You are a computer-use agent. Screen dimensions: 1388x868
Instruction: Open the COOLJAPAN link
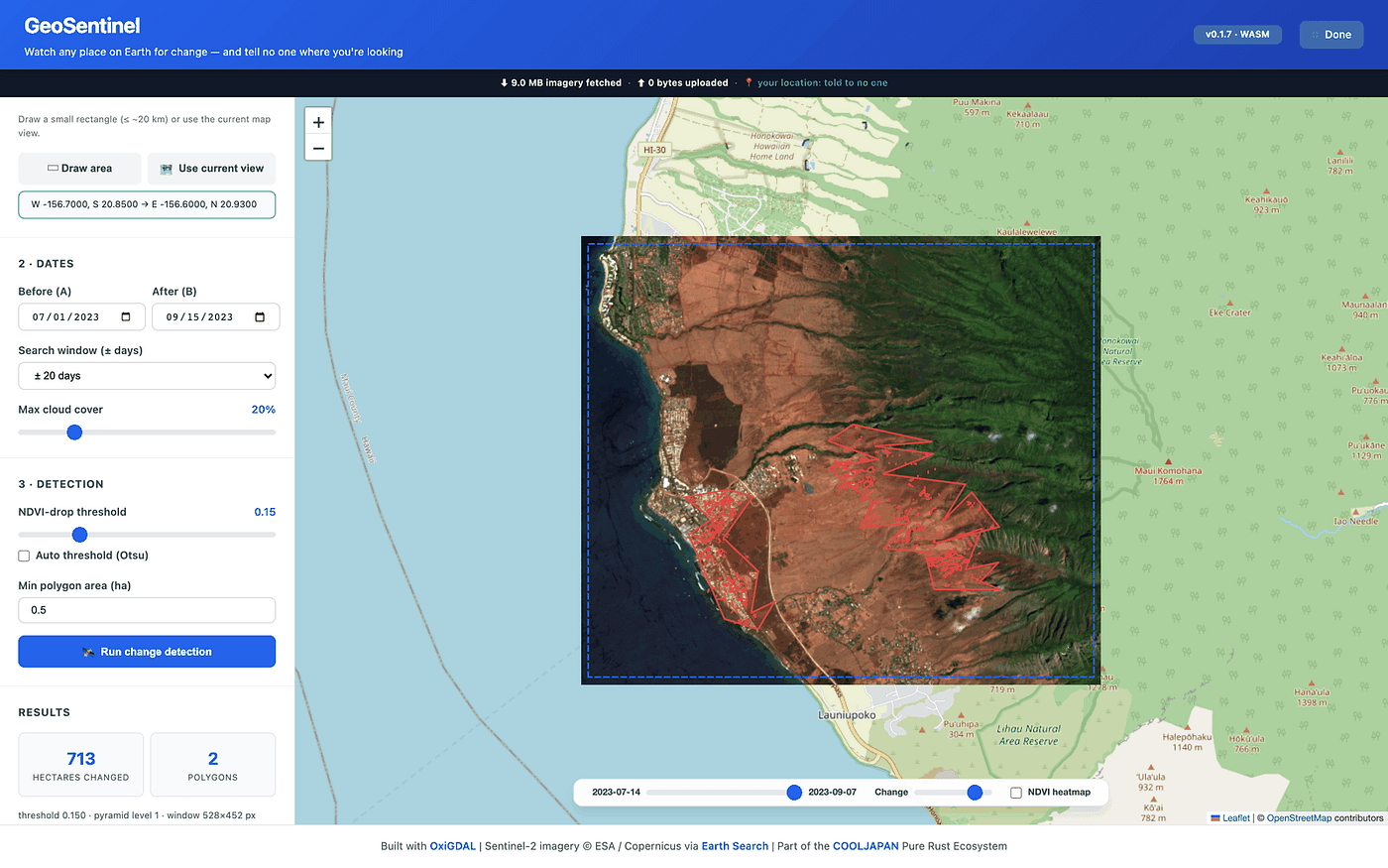866,846
